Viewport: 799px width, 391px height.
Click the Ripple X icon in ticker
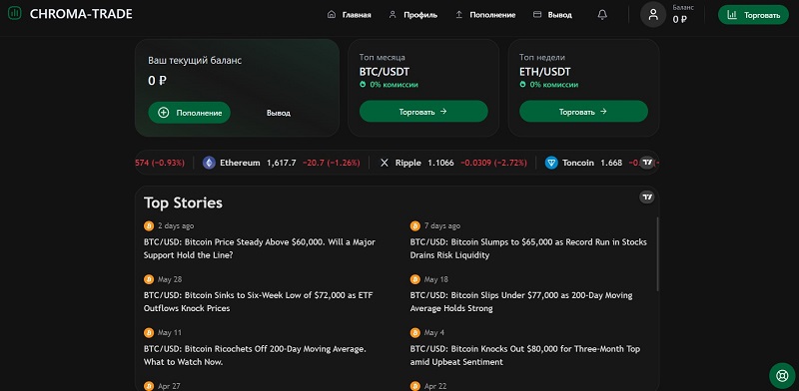pos(385,163)
